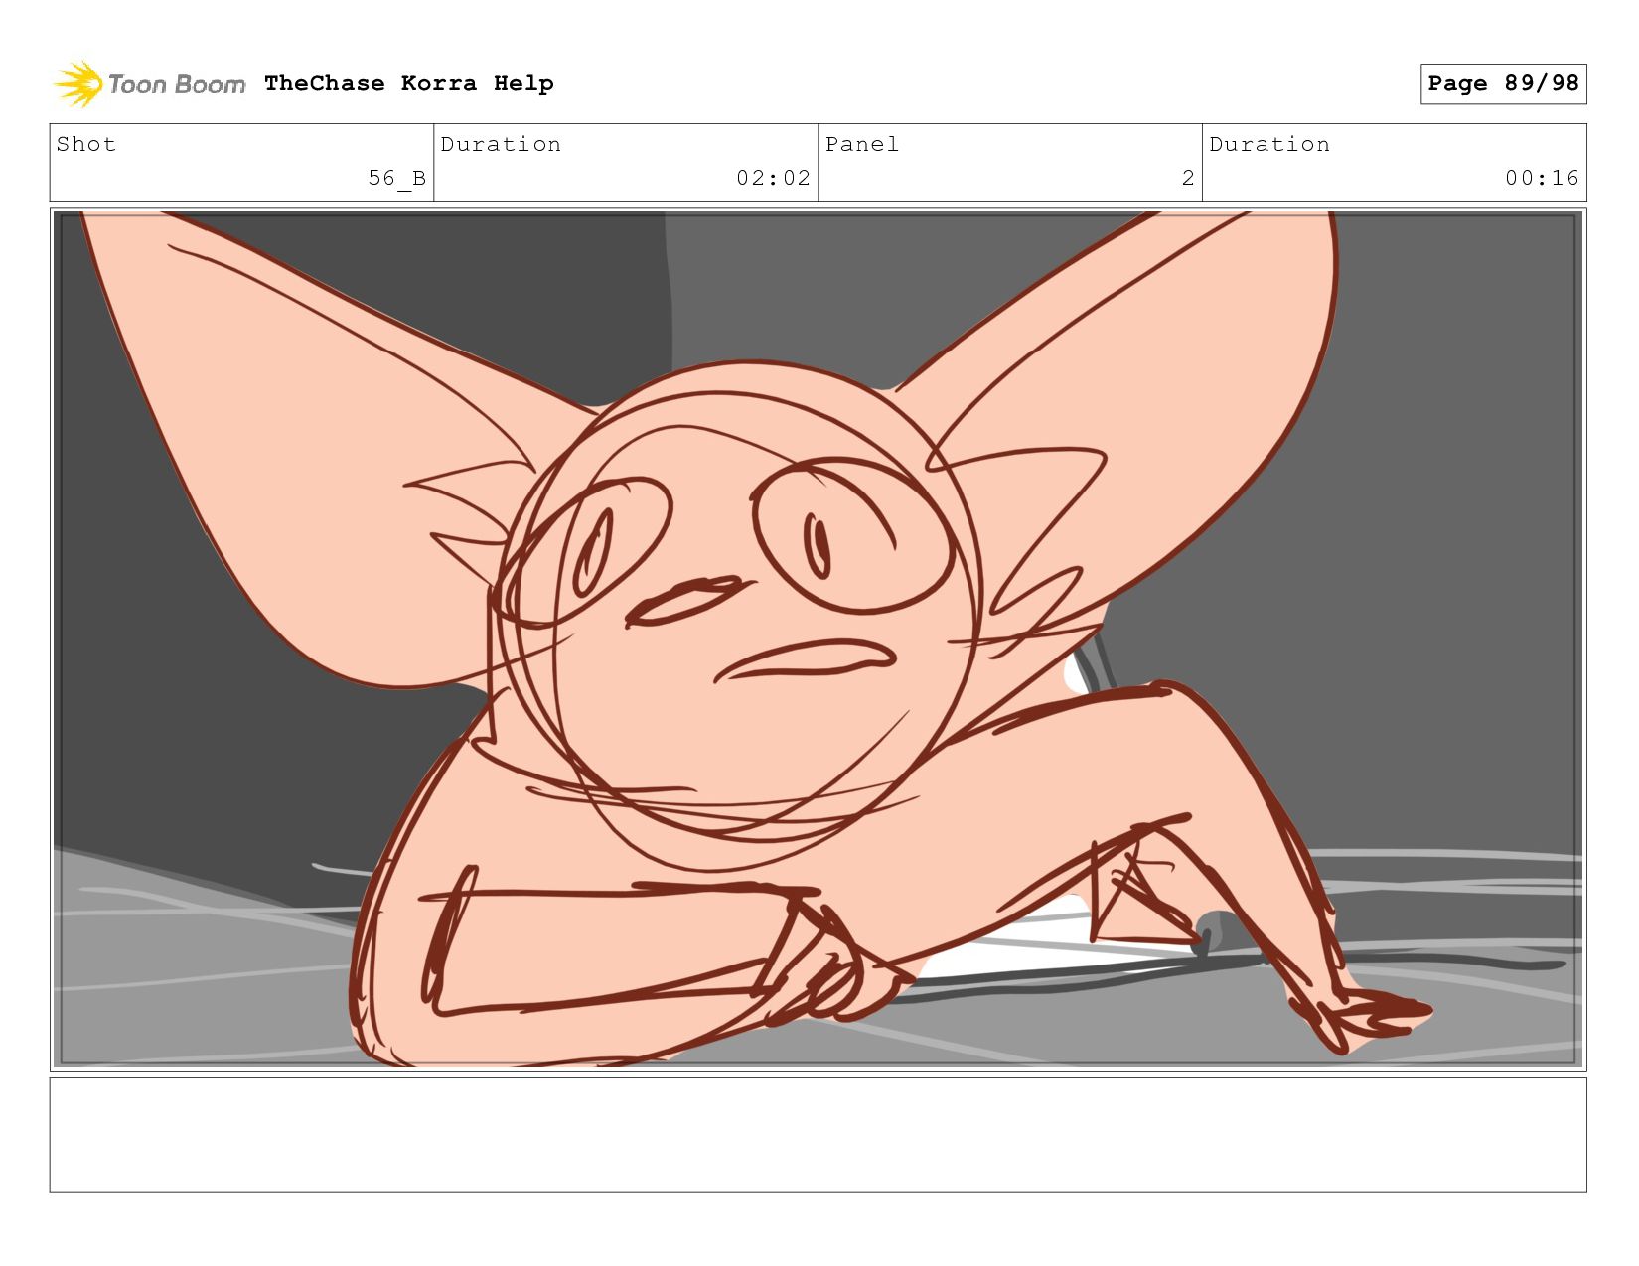Click the title 'TheChase Korra Help'

click(x=409, y=84)
